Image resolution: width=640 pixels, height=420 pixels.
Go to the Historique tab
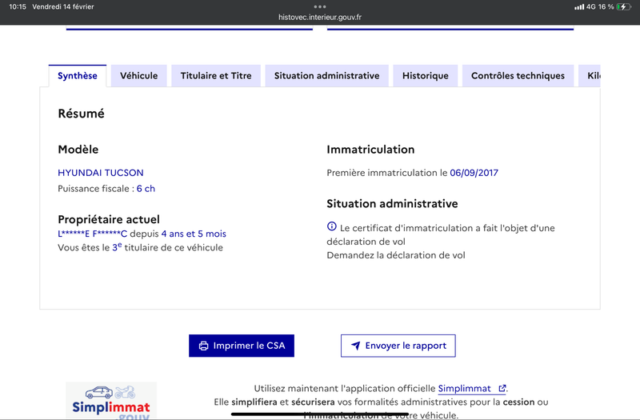tap(426, 76)
